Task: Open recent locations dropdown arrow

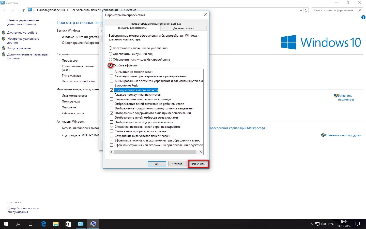Action: tap(18, 10)
